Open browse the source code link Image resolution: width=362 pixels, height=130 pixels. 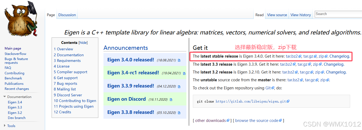point(259,121)
